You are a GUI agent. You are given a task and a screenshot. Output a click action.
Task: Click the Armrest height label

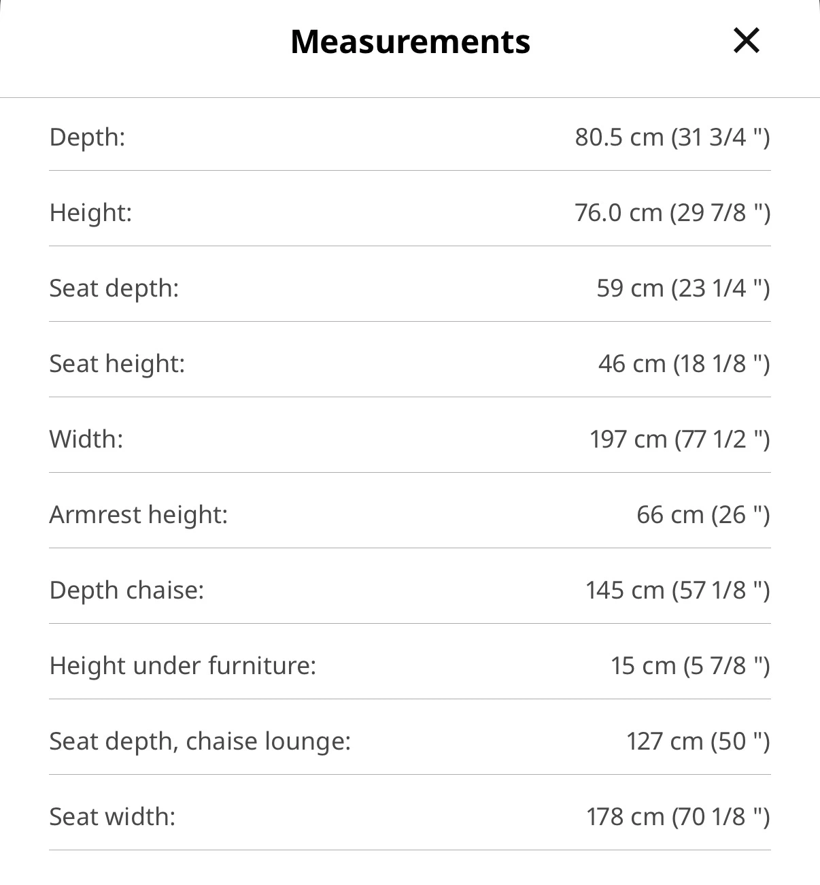[x=139, y=515]
